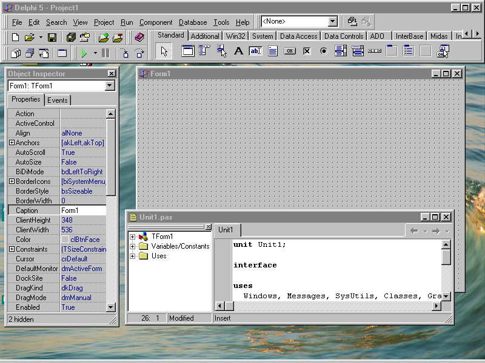This screenshot has width=485, height=363.
Task: Click the Open file folder icon
Action: (29, 38)
